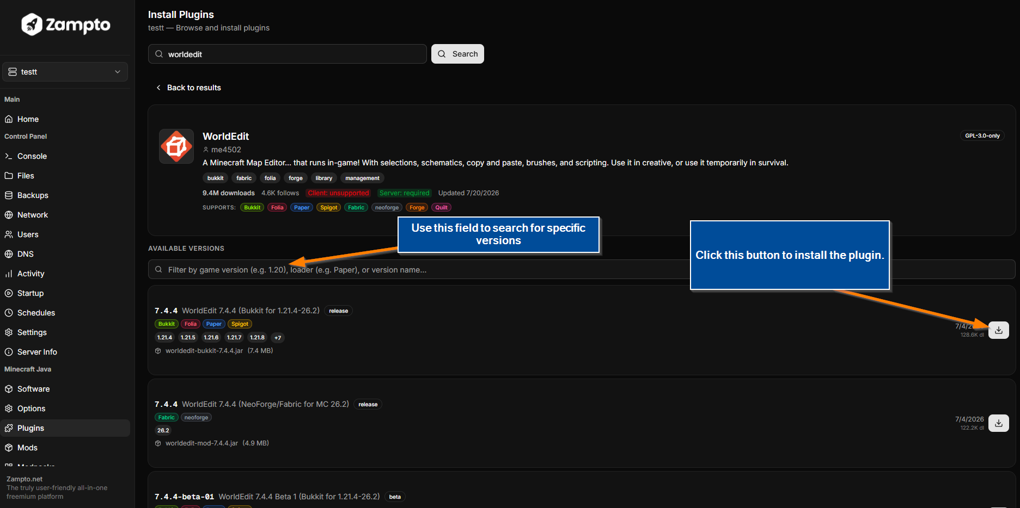Click the Schedules clock icon
Screen dimensions: 1020x508
coord(9,313)
